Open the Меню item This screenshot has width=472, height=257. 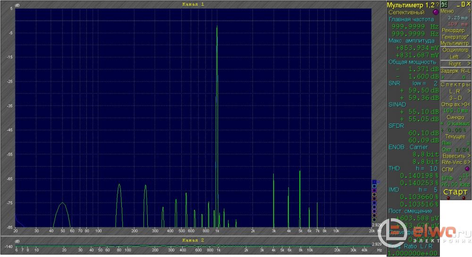pyautogui.click(x=447, y=11)
